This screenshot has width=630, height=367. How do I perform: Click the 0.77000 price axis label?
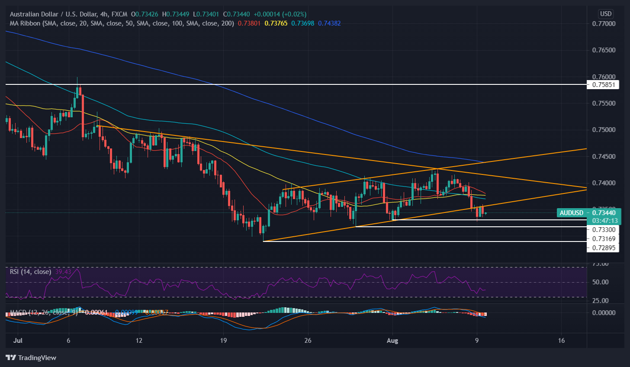pos(604,23)
